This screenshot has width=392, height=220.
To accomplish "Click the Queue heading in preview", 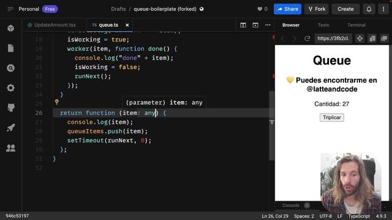I will click(x=332, y=61).
